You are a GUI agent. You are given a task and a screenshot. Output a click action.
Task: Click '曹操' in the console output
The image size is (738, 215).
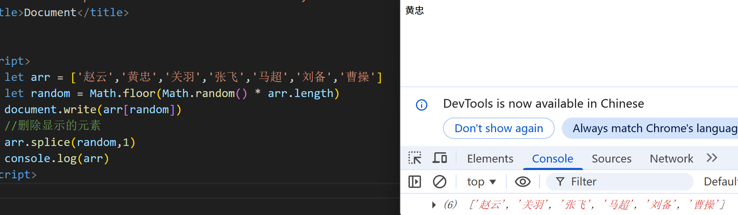pyautogui.click(x=703, y=205)
